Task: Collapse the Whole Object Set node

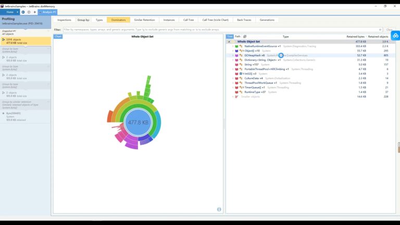Action: coord(229,42)
